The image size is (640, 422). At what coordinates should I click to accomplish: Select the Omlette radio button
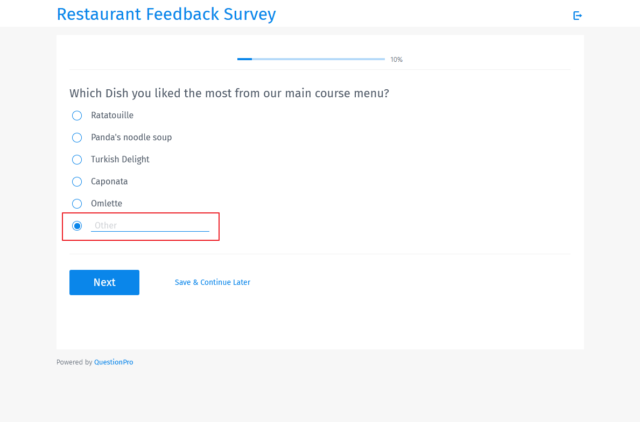point(76,203)
